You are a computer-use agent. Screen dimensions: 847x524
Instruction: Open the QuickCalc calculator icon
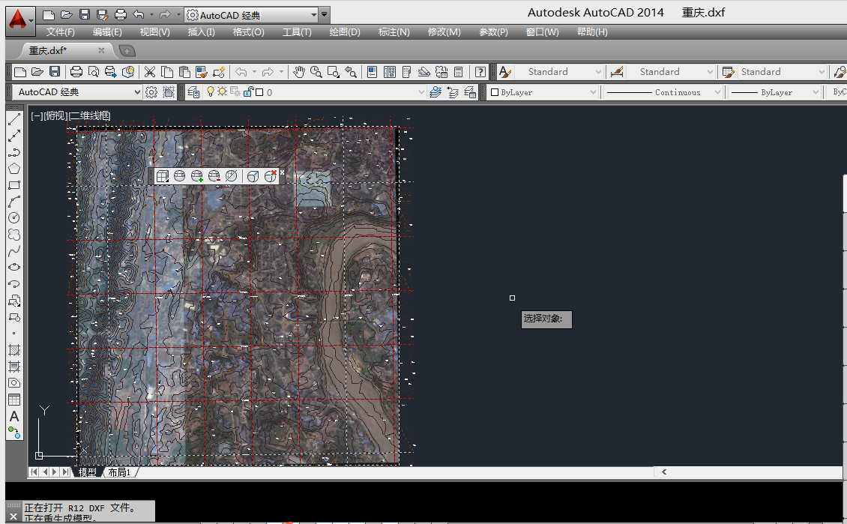tap(459, 72)
